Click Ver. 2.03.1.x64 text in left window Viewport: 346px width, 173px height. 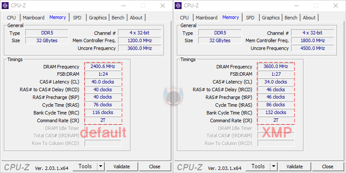[52, 168]
